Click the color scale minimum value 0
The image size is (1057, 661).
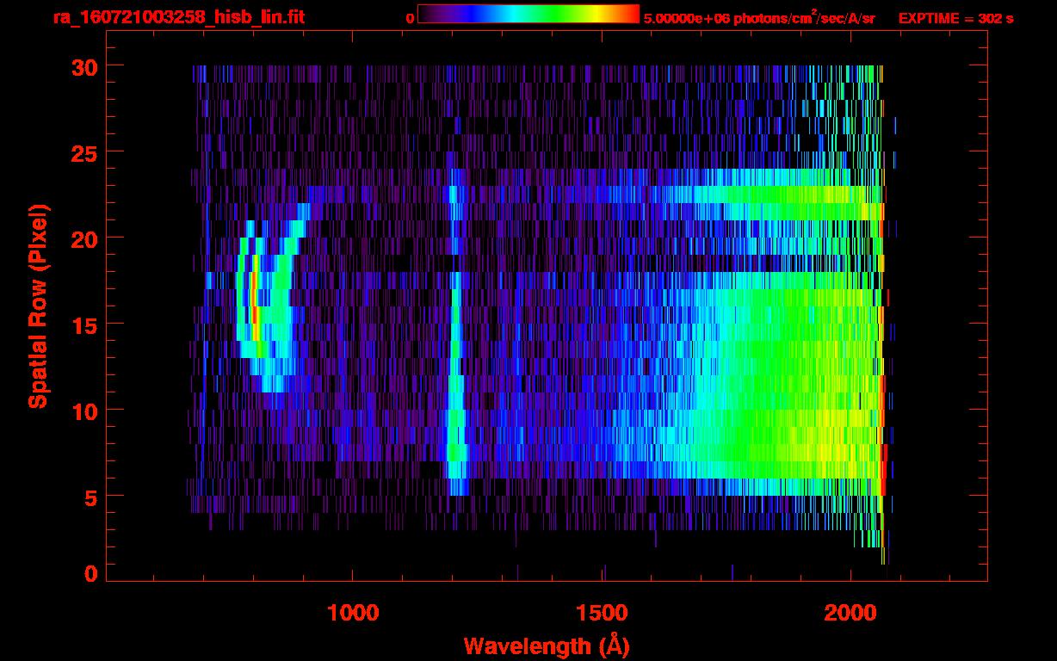click(410, 18)
